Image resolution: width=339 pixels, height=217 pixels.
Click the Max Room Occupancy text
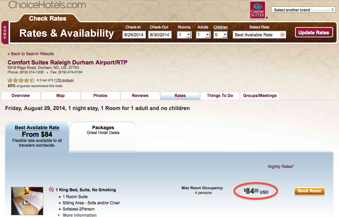click(x=202, y=188)
